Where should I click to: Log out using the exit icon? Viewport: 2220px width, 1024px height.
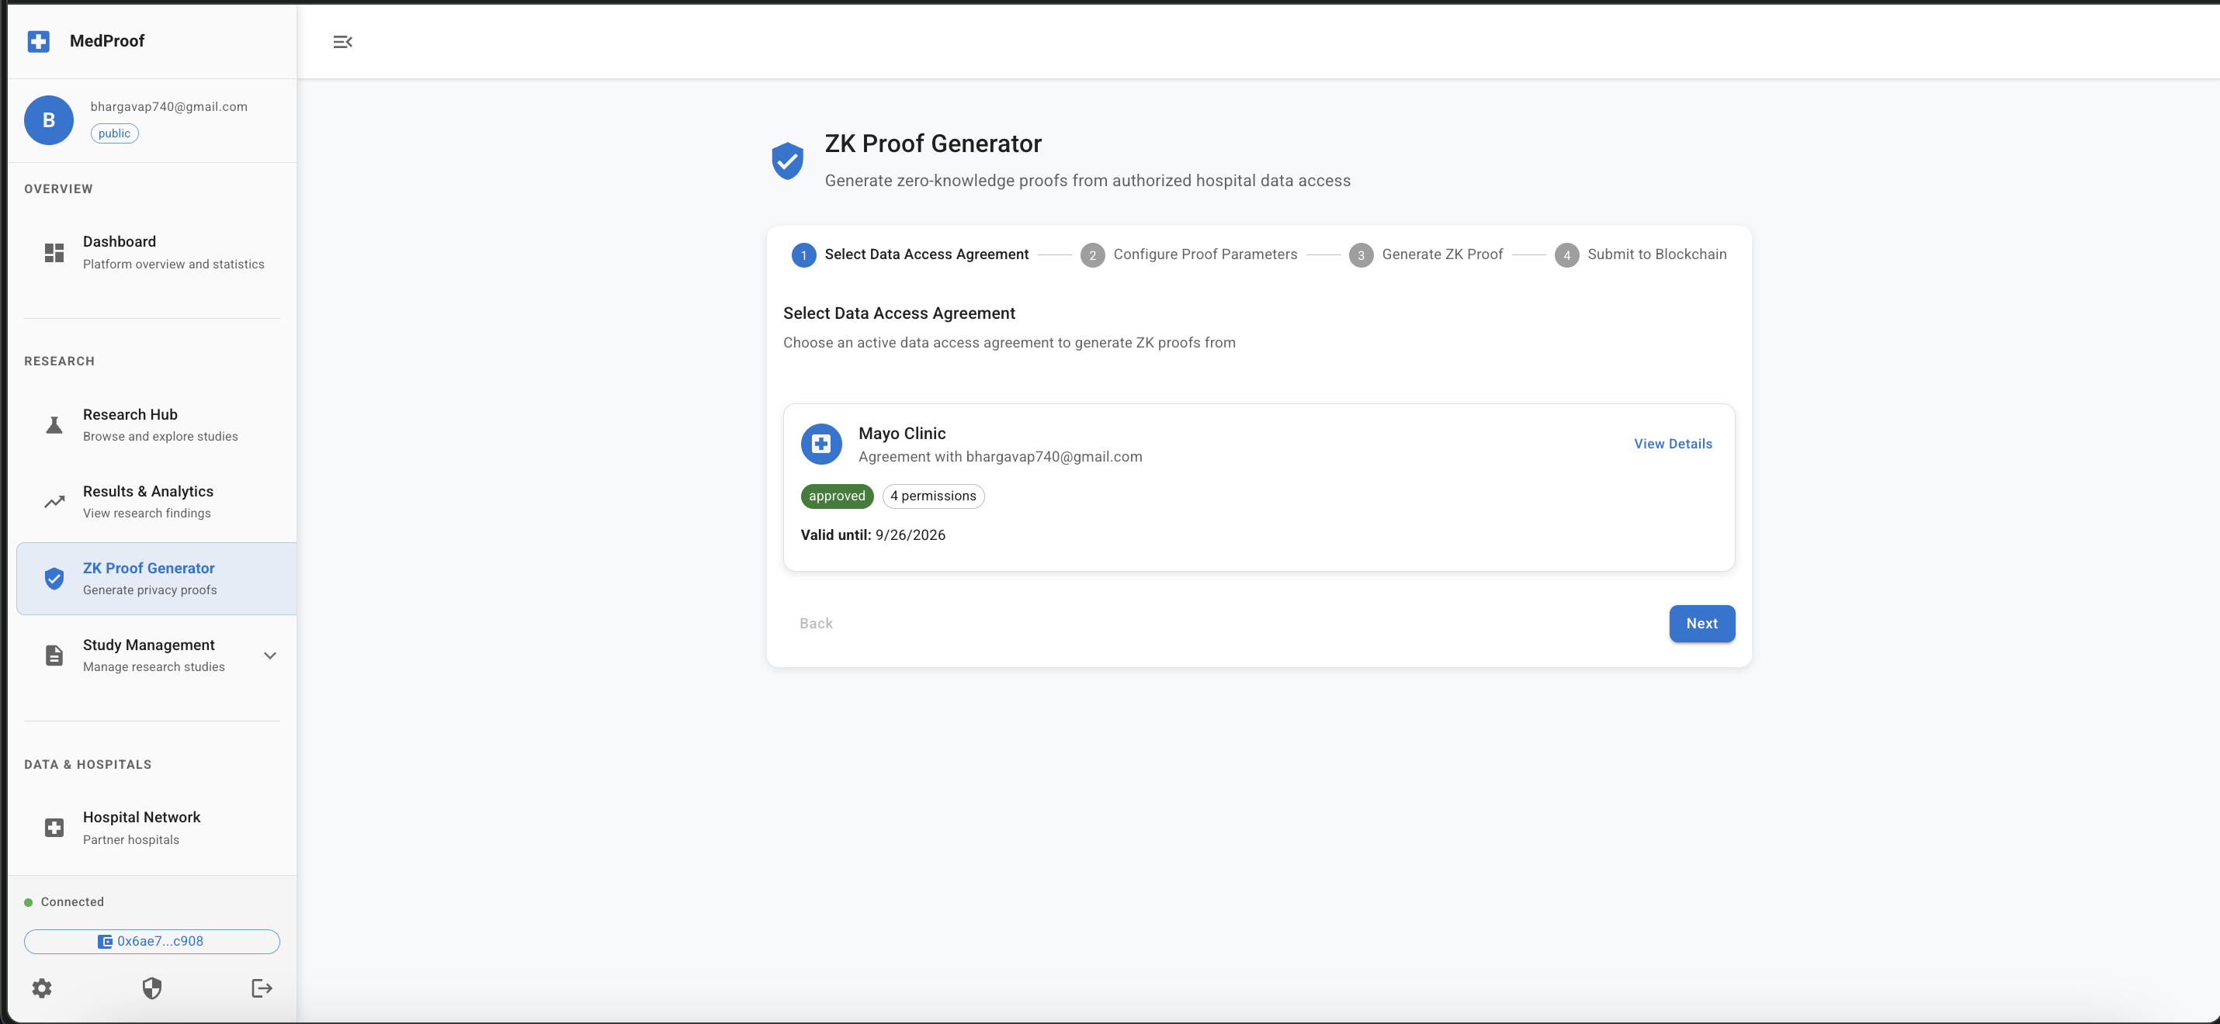coord(262,988)
